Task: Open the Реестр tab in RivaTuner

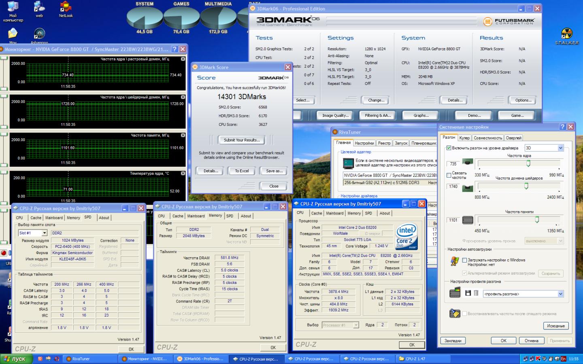Action: [384, 143]
